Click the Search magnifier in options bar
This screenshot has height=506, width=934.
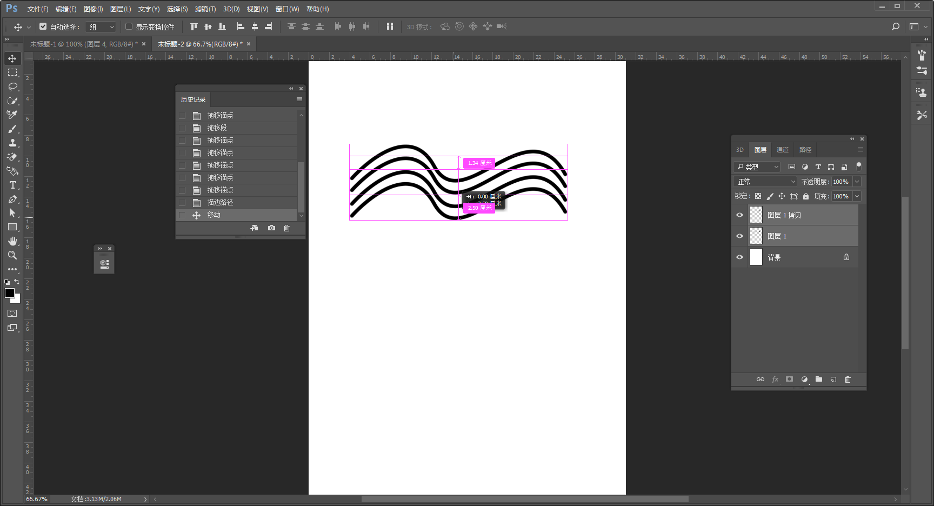pyautogui.click(x=896, y=26)
